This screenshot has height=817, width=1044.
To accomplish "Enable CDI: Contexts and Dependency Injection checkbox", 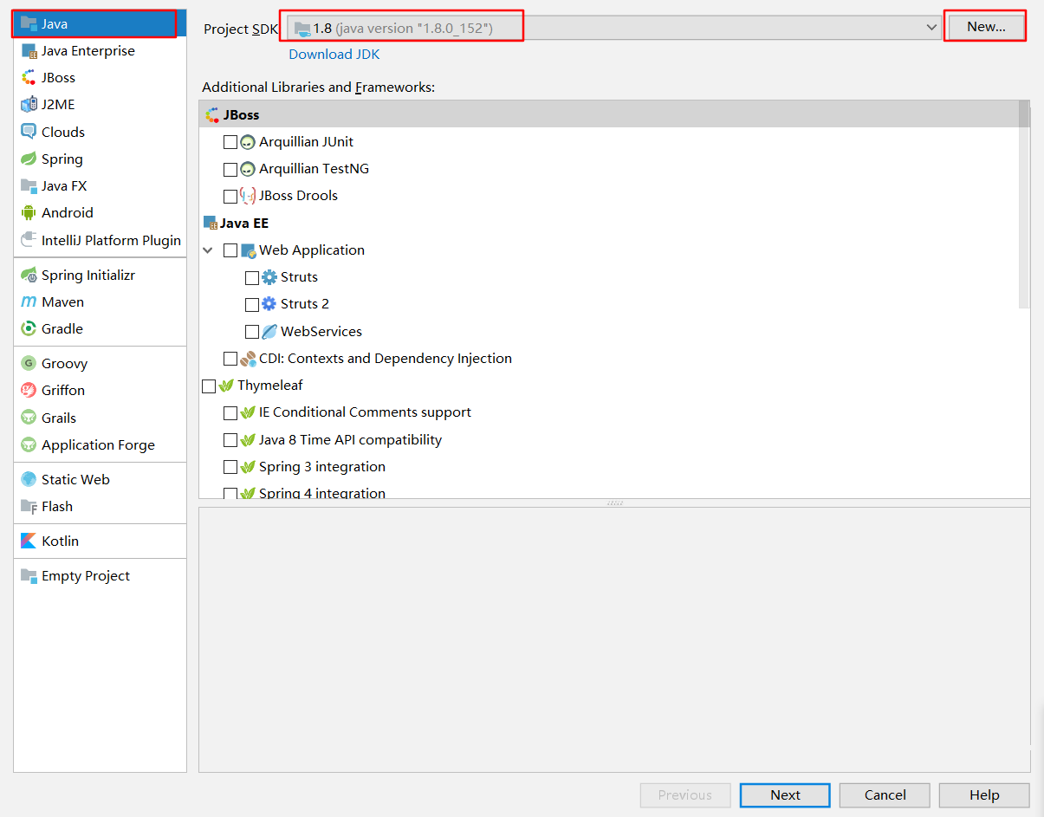I will [230, 359].
